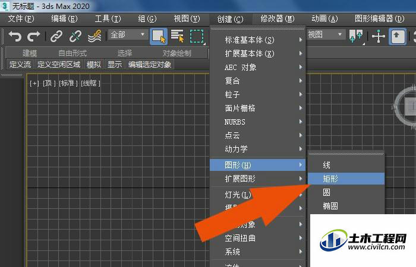Click the Use Pivot Point Center icon
This screenshot has height=267, width=416.
[x=356, y=36]
